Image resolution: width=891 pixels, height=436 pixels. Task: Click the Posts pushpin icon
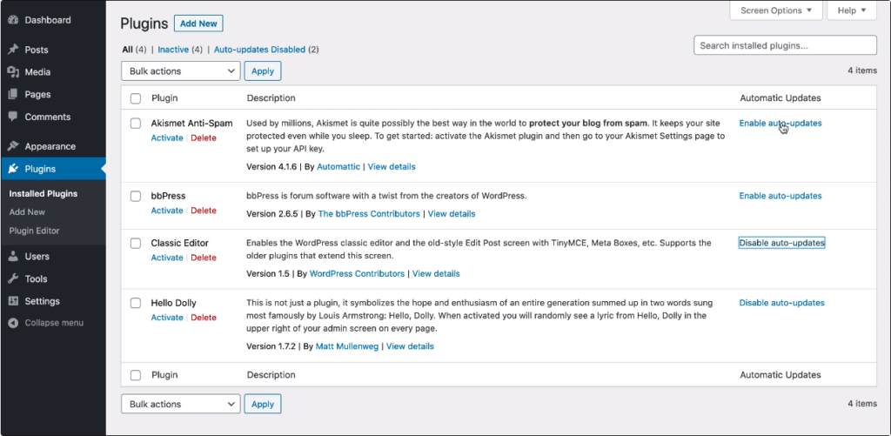pos(13,50)
